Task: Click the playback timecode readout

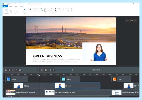Action: 97,70
